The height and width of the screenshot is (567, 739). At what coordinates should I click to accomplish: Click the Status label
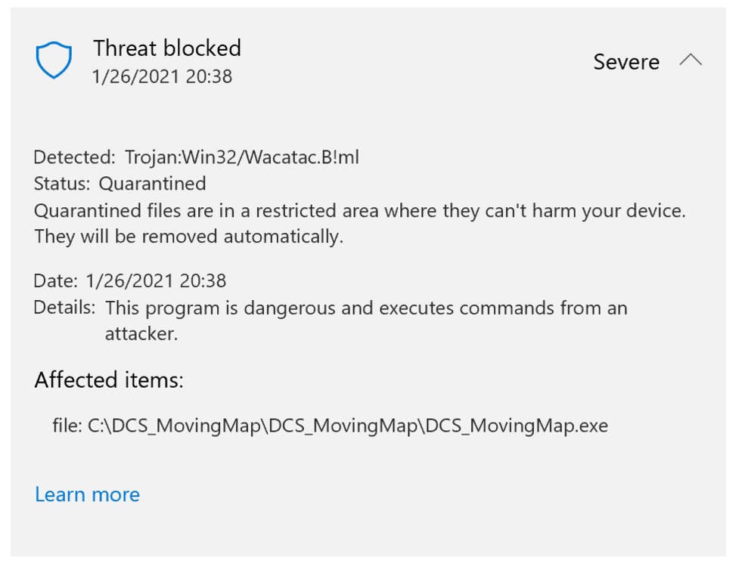[x=61, y=184]
